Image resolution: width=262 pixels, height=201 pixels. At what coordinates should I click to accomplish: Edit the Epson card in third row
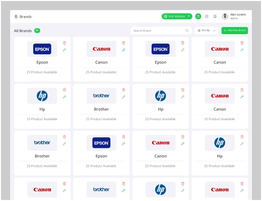(x=123, y=144)
